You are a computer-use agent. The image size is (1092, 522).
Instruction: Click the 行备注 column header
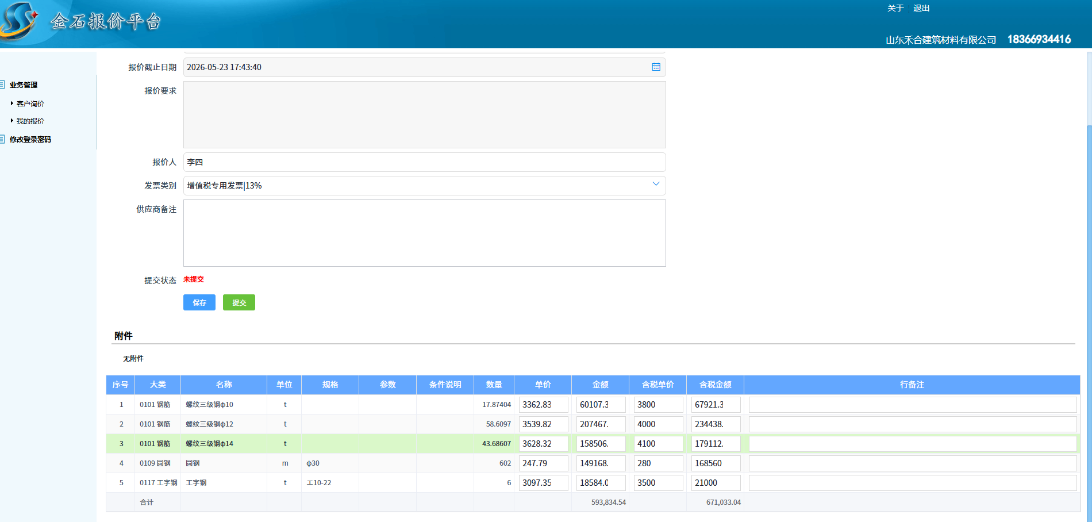point(912,385)
